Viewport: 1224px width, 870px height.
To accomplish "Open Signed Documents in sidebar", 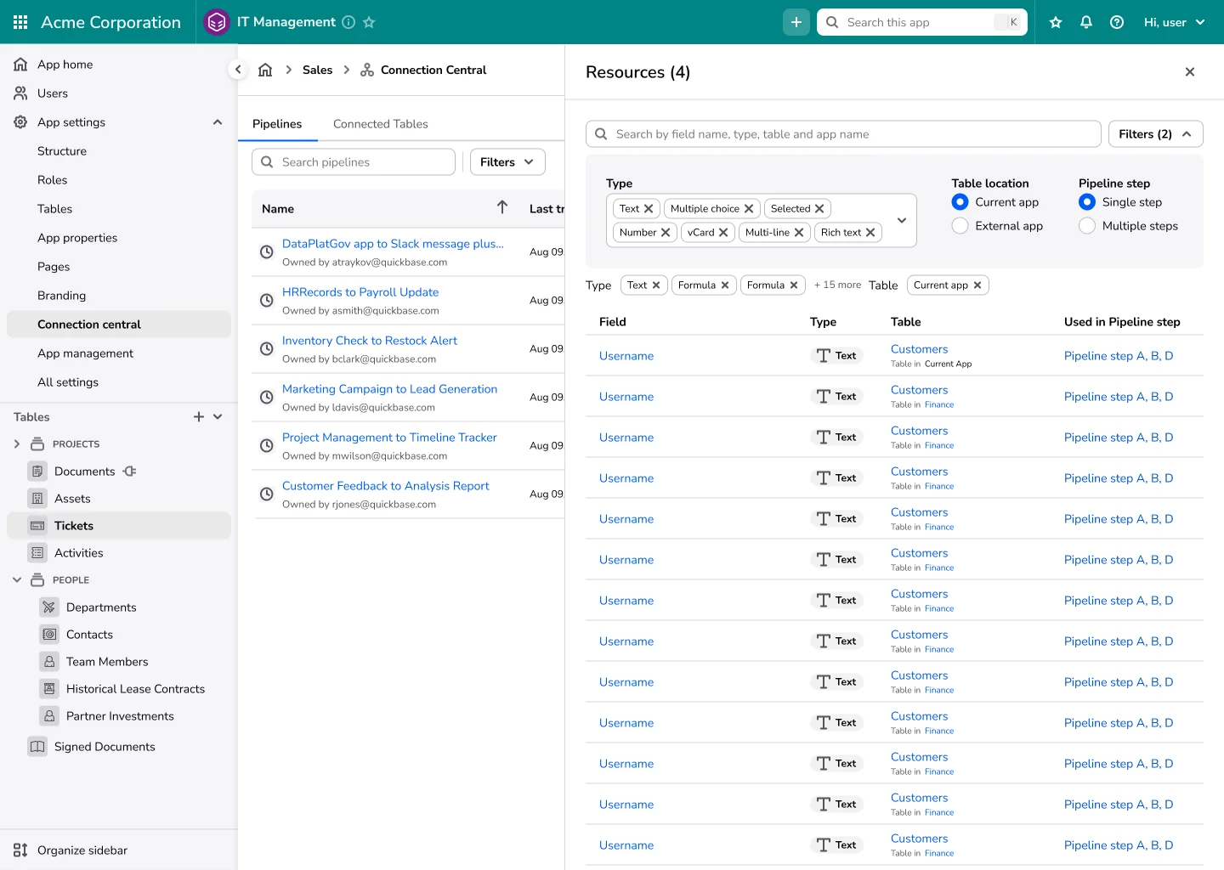I will coord(105,746).
